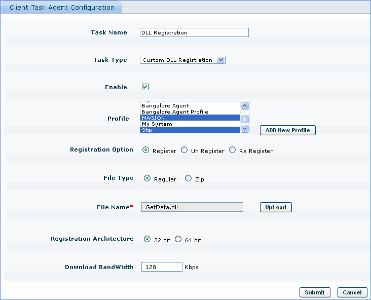Choose the Re Register radio option
This screenshot has width=371, height=300.
[x=233, y=151]
